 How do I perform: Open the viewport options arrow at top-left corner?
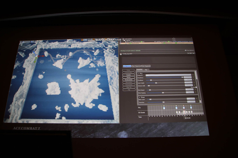pyautogui.click(x=21, y=42)
